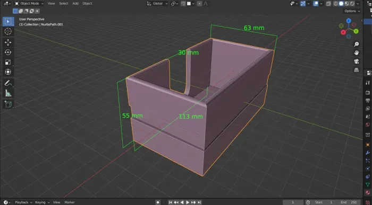
Task: Open the timeline View menu
Action: 56,202
